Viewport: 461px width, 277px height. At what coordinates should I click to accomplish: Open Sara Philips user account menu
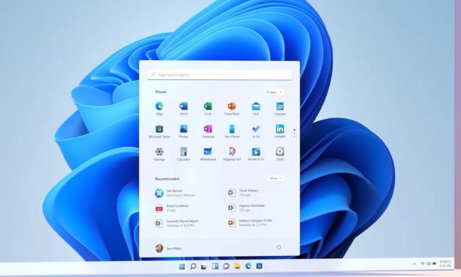pos(168,248)
